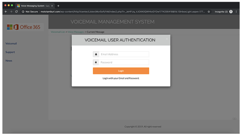Click the Not Secure info icon
Image resolution: width=243 pixels, height=135 pixels.
tap(23, 12)
